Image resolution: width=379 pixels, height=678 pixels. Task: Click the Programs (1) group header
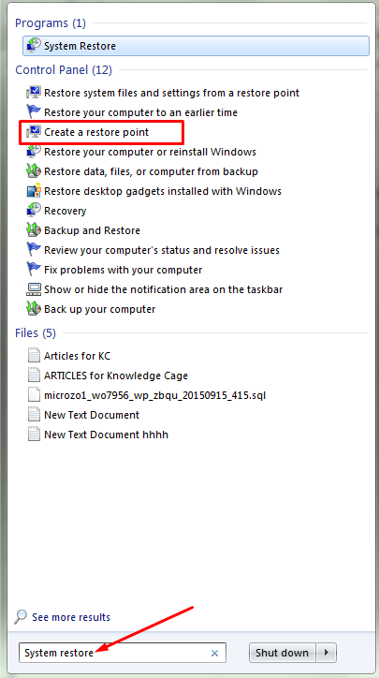(x=51, y=22)
